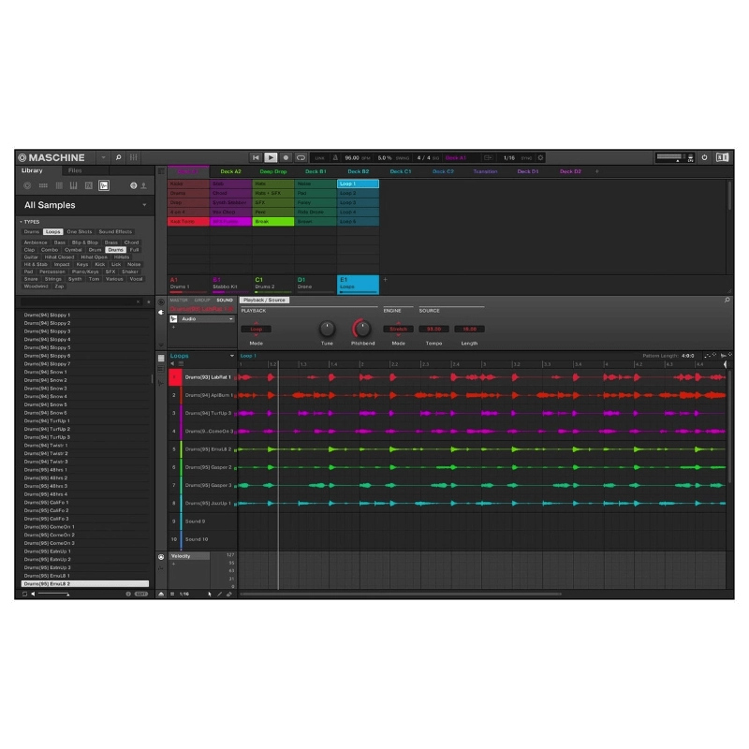Open the Loops dropdown in the pattern editor

coord(201,357)
